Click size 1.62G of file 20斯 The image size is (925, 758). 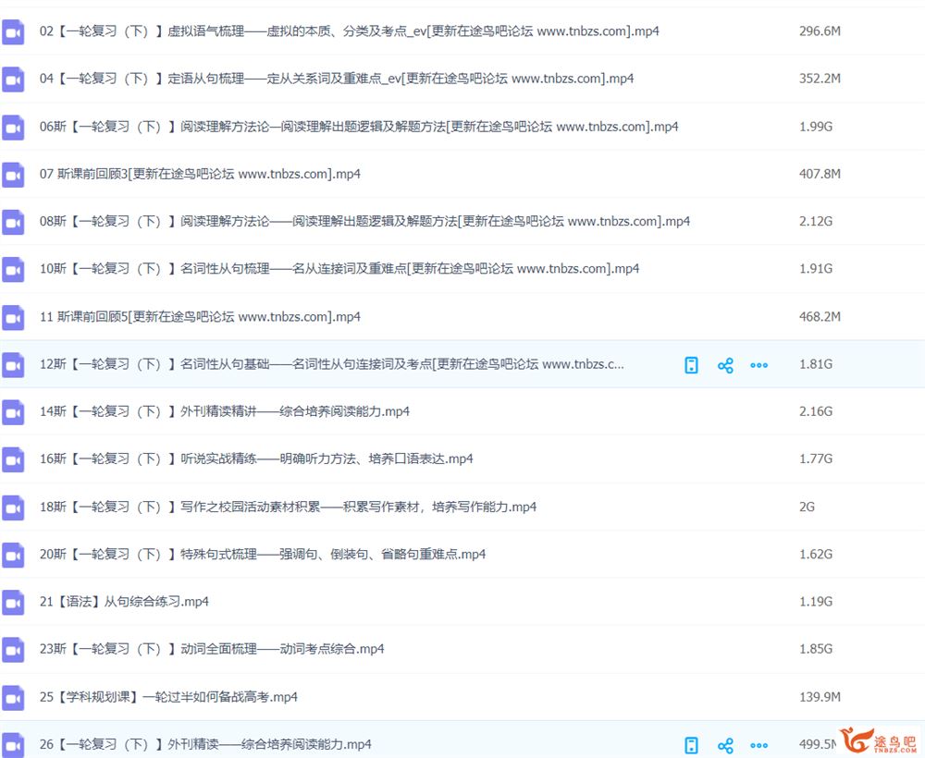[x=816, y=554]
